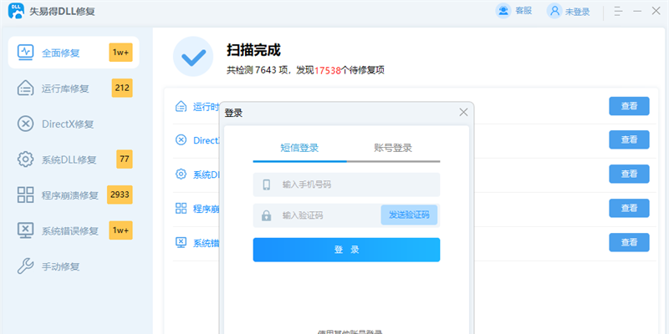Click the 系统DLL修复 gear sidebar icon
This screenshot has height=334, width=669.
coord(26,159)
